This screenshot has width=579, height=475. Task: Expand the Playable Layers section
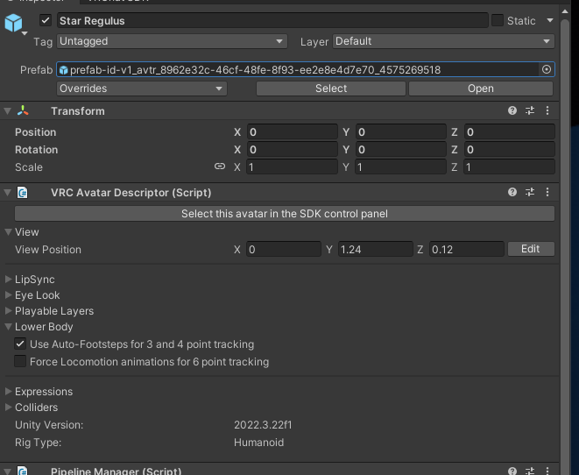click(8, 310)
